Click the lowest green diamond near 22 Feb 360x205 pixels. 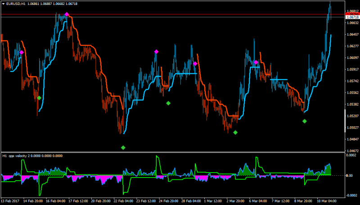123,147
